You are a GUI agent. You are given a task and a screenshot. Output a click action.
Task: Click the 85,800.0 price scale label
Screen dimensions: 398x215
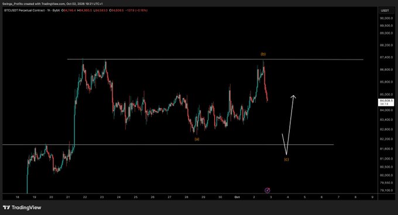386,82
